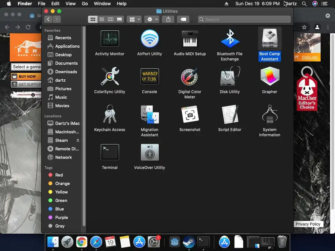Switch Finder to list view

coord(102,19)
